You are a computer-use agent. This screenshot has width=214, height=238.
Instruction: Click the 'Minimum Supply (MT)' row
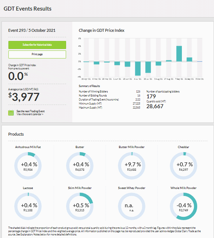coord(110,103)
